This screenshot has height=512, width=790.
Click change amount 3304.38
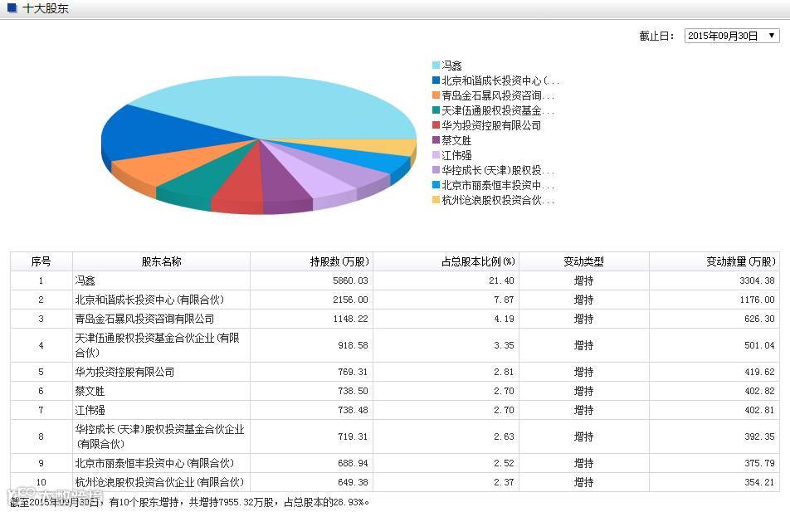click(758, 280)
